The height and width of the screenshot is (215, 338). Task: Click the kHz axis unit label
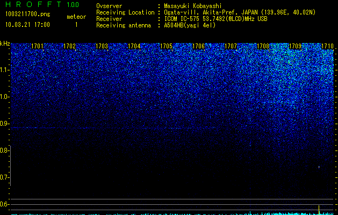[5, 44]
